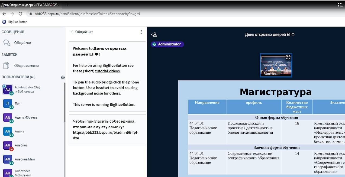Open chat options three-dot menu
345x177 pixels.
click(x=141, y=32)
